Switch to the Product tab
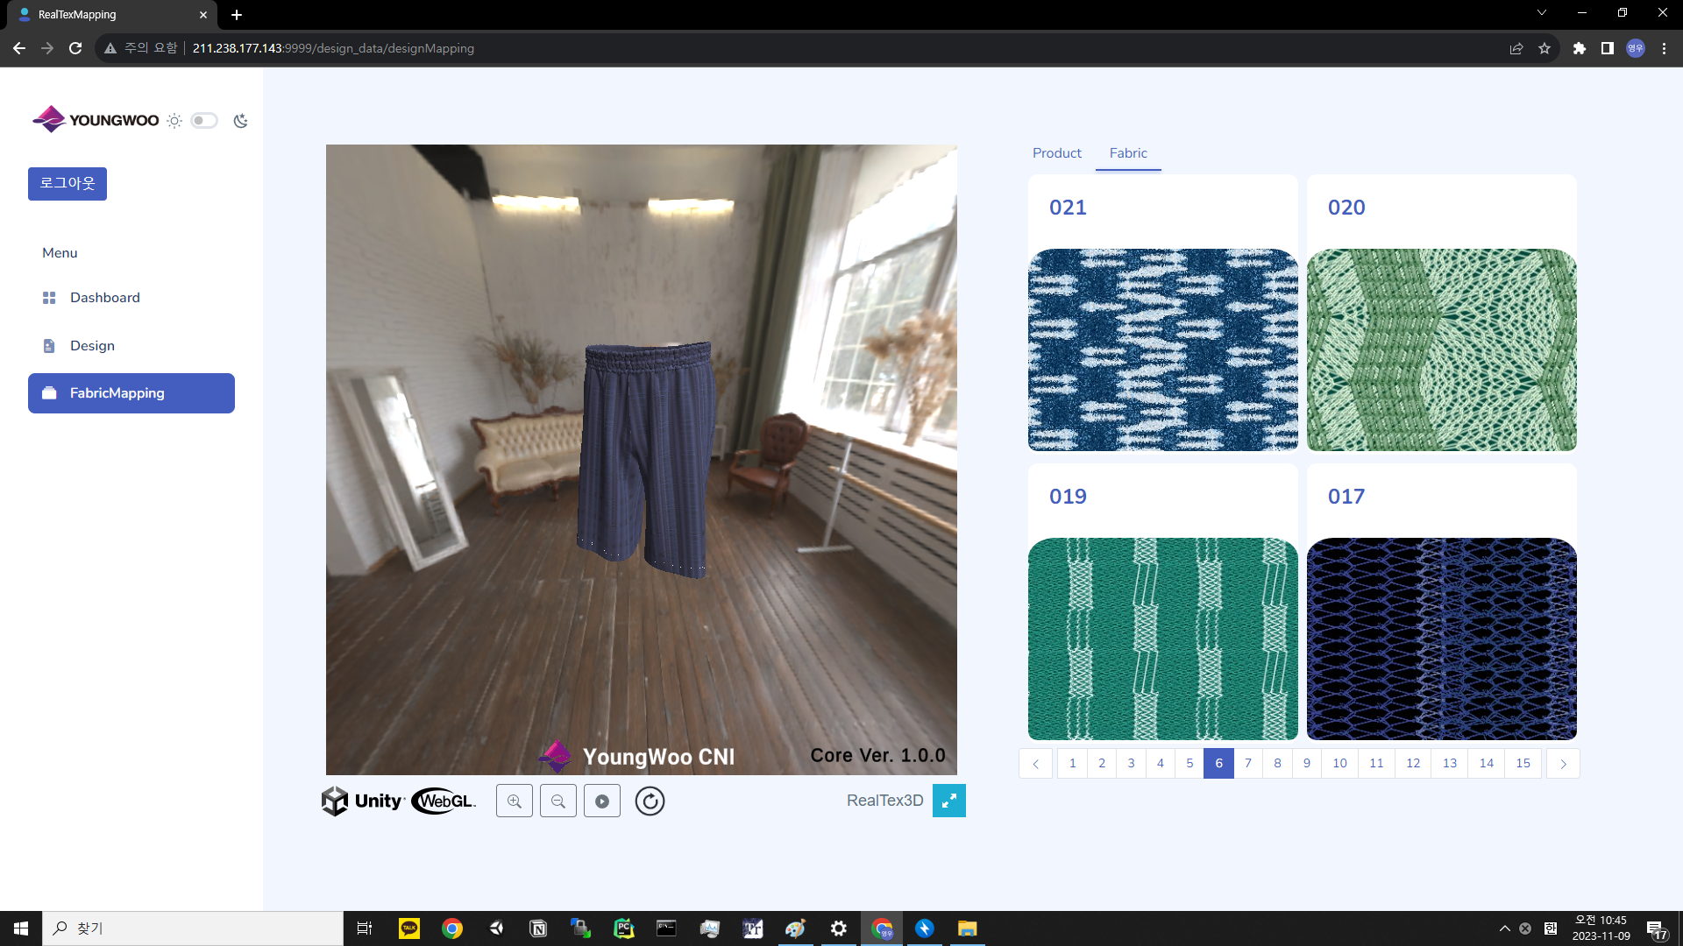 (x=1056, y=153)
